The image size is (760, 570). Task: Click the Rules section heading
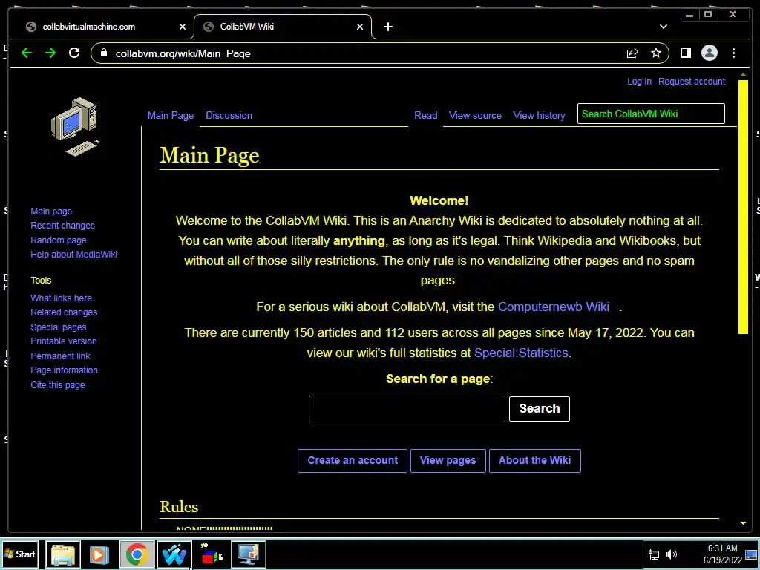point(179,507)
